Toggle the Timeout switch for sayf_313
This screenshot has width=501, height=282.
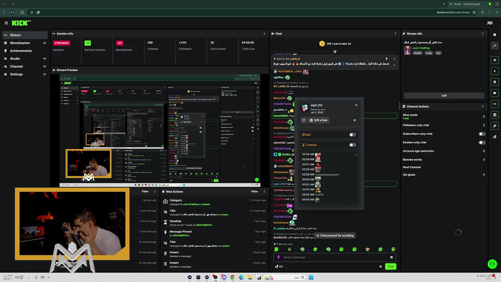click(x=353, y=145)
